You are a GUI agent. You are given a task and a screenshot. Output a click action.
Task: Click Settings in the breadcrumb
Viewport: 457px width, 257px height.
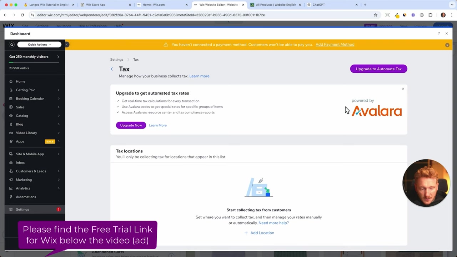pyautogui.click(x=117, y=60)
